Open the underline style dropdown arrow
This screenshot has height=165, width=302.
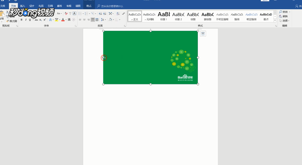pos(33,20)
